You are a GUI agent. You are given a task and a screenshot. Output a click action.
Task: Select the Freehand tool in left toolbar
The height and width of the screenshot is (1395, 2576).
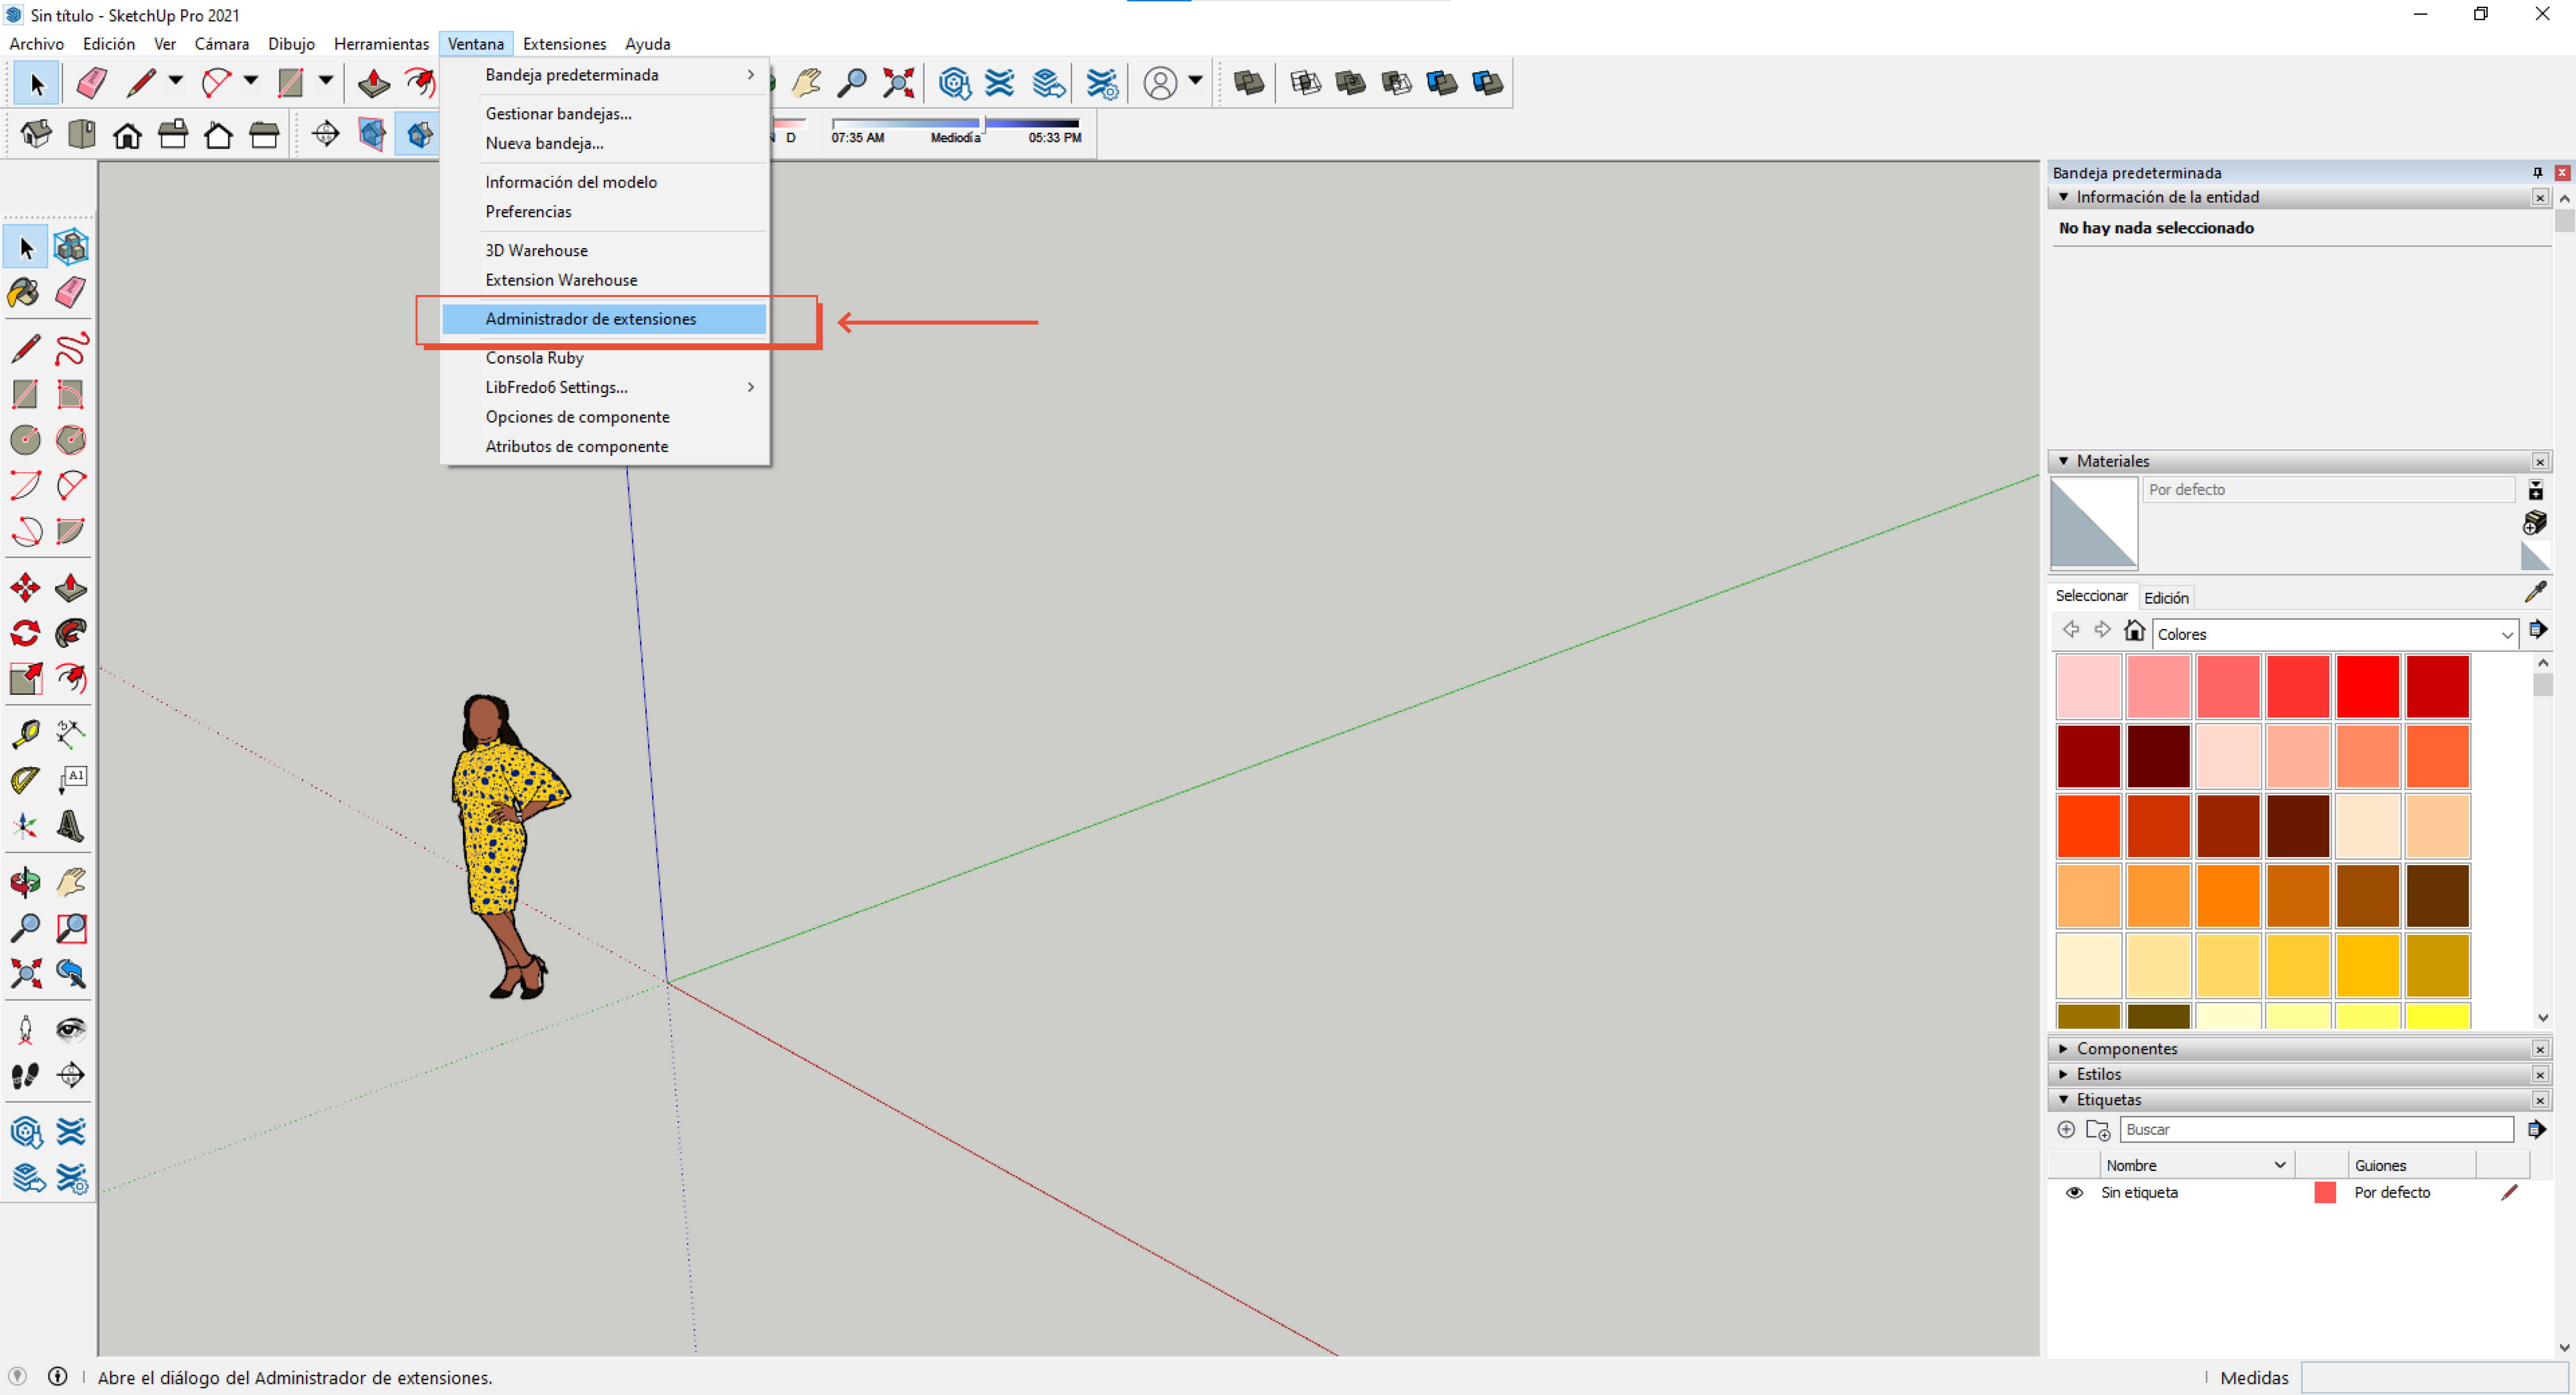tap(71, 348)
